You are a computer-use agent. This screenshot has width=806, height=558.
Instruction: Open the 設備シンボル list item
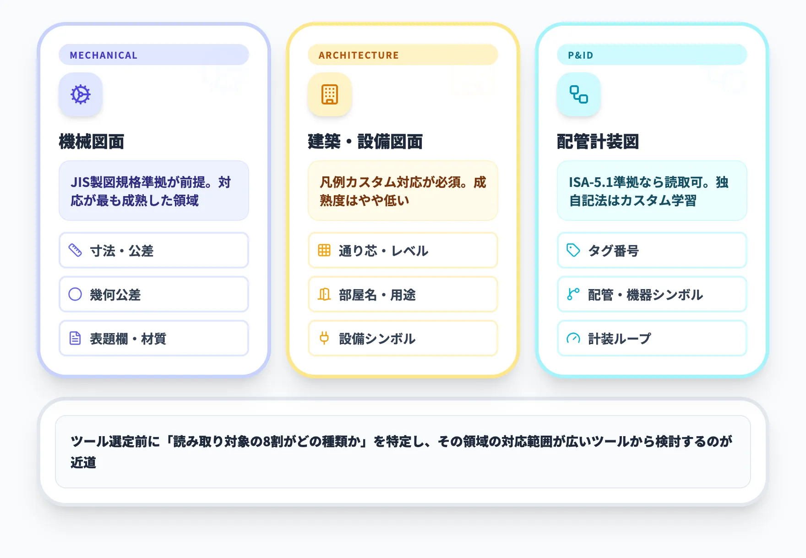click(403, 339)
